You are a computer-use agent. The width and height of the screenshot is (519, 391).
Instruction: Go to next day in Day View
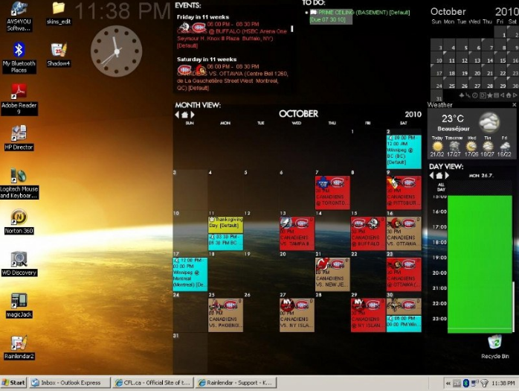[x=447, y=176]
